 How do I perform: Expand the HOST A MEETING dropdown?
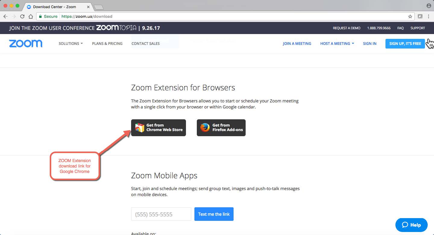coord(337,43)
